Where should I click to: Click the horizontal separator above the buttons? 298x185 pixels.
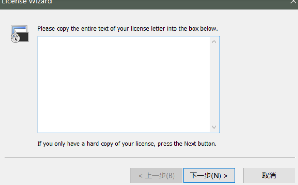150,157
